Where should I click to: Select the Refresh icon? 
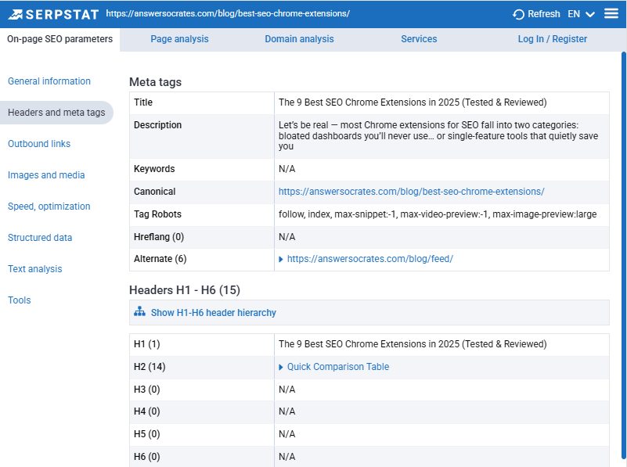point(517,13)
